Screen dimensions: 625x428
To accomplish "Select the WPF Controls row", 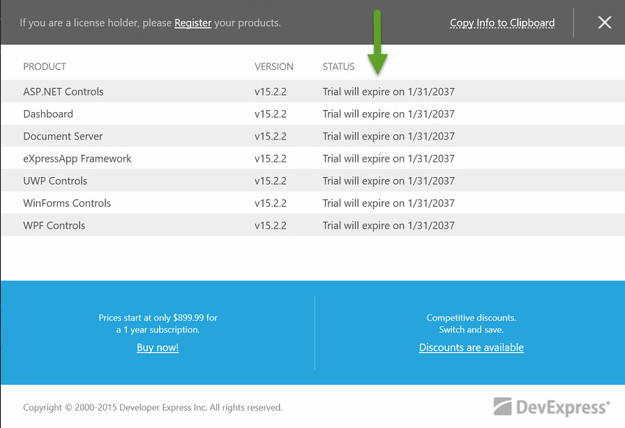I will click(54, 225).
